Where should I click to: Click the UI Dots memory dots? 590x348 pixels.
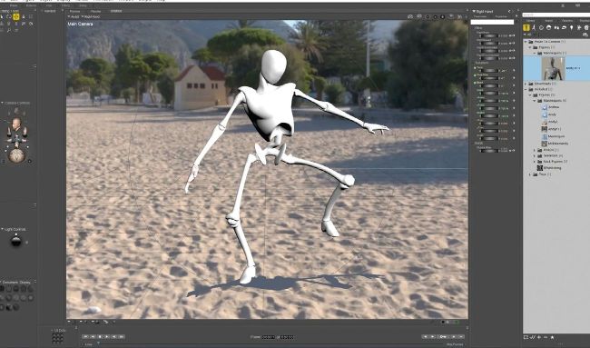pyautogui.click(x=57, y=338)
